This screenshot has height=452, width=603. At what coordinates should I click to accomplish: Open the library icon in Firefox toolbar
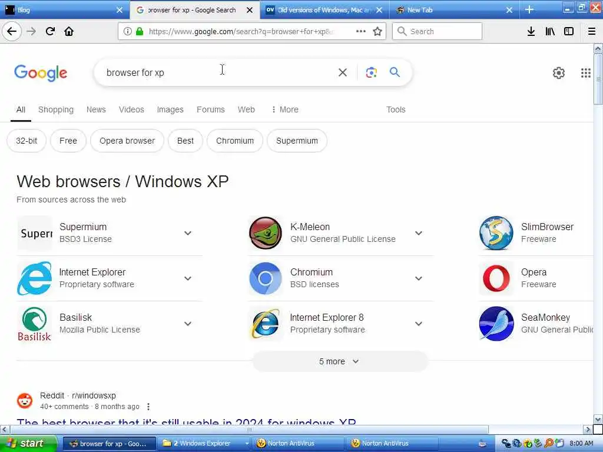pyautogui.click(x=550, y=31)
